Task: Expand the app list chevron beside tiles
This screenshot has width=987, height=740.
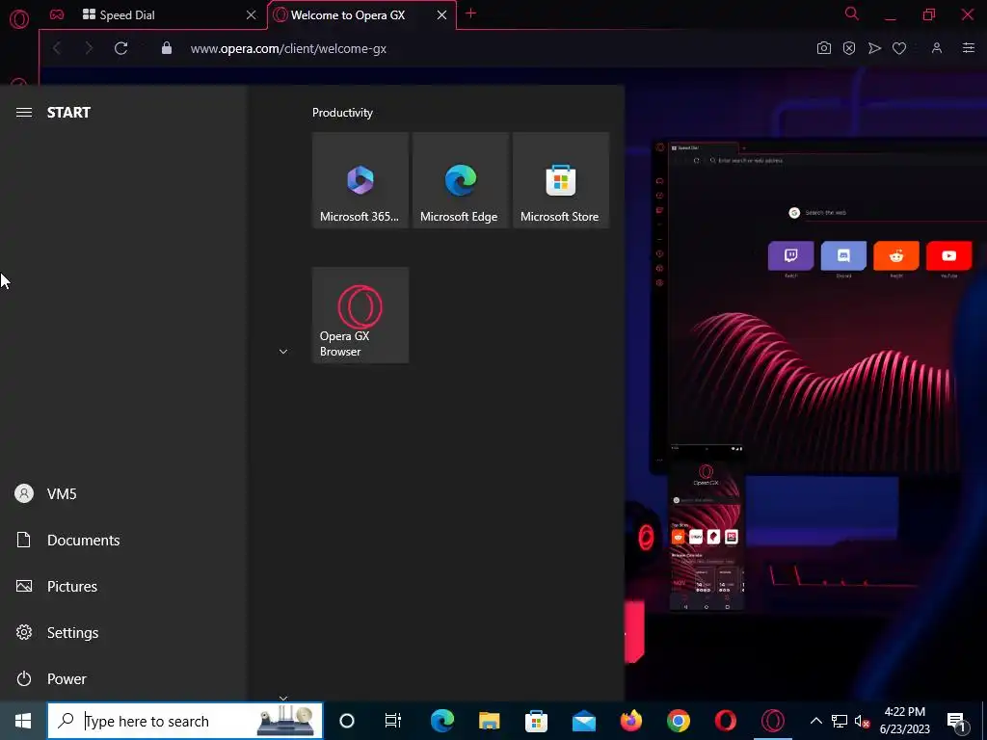Action: [x=283, y=352]
